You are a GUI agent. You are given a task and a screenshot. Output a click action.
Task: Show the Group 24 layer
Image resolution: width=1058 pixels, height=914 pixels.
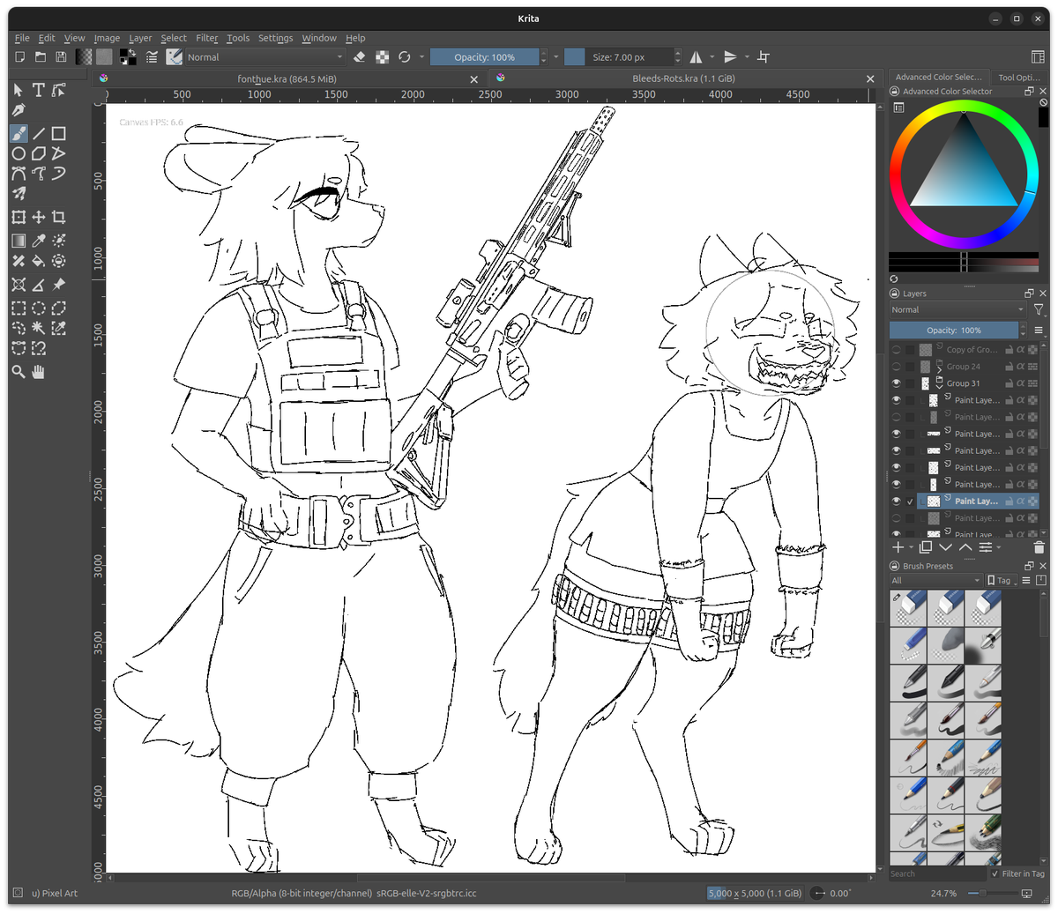click(897, 367)
